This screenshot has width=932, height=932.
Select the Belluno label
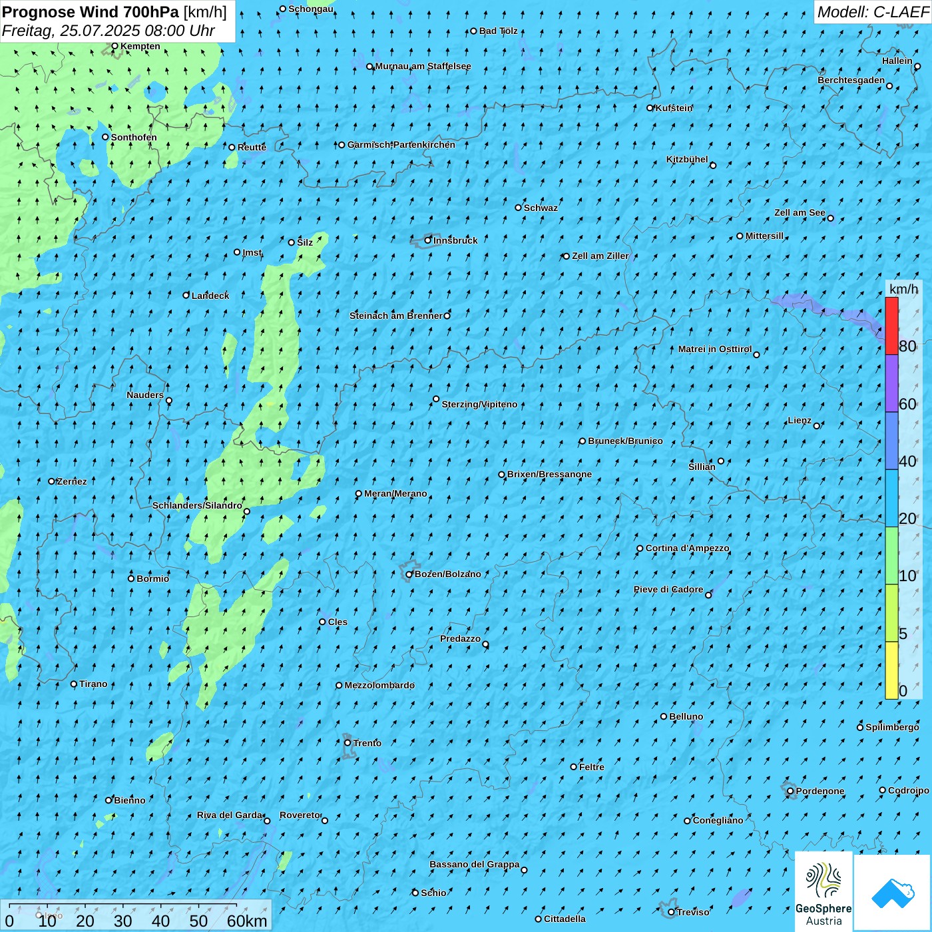686,716
